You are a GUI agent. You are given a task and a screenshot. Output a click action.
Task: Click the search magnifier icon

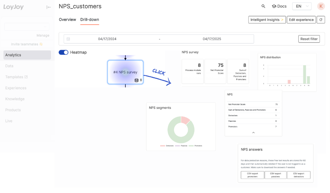263,6
